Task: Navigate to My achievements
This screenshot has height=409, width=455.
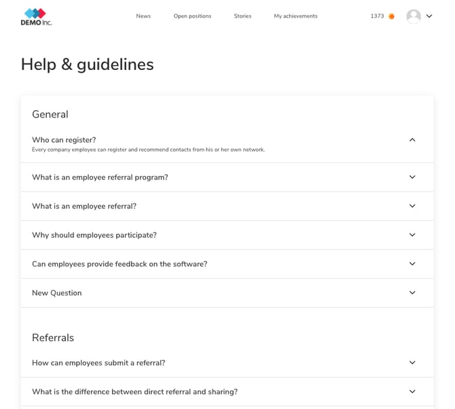Action: (295, 16)
